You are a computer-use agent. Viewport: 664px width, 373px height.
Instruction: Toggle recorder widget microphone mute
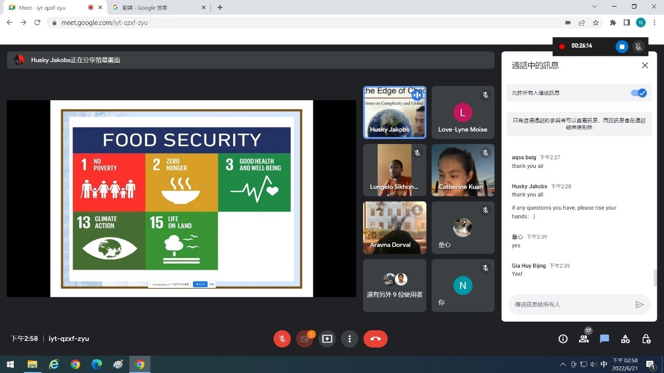638,46
